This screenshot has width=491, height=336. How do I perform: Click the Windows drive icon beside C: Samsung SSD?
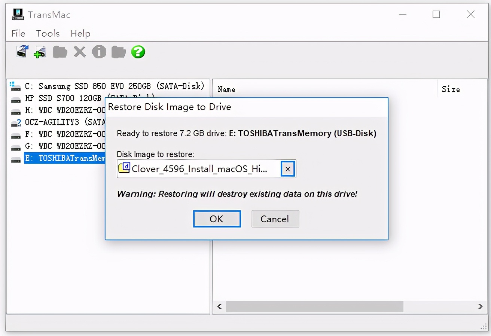tap(15, 86)
